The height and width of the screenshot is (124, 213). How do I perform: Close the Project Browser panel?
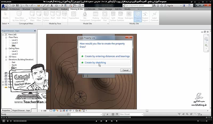[x=35, y=31]
